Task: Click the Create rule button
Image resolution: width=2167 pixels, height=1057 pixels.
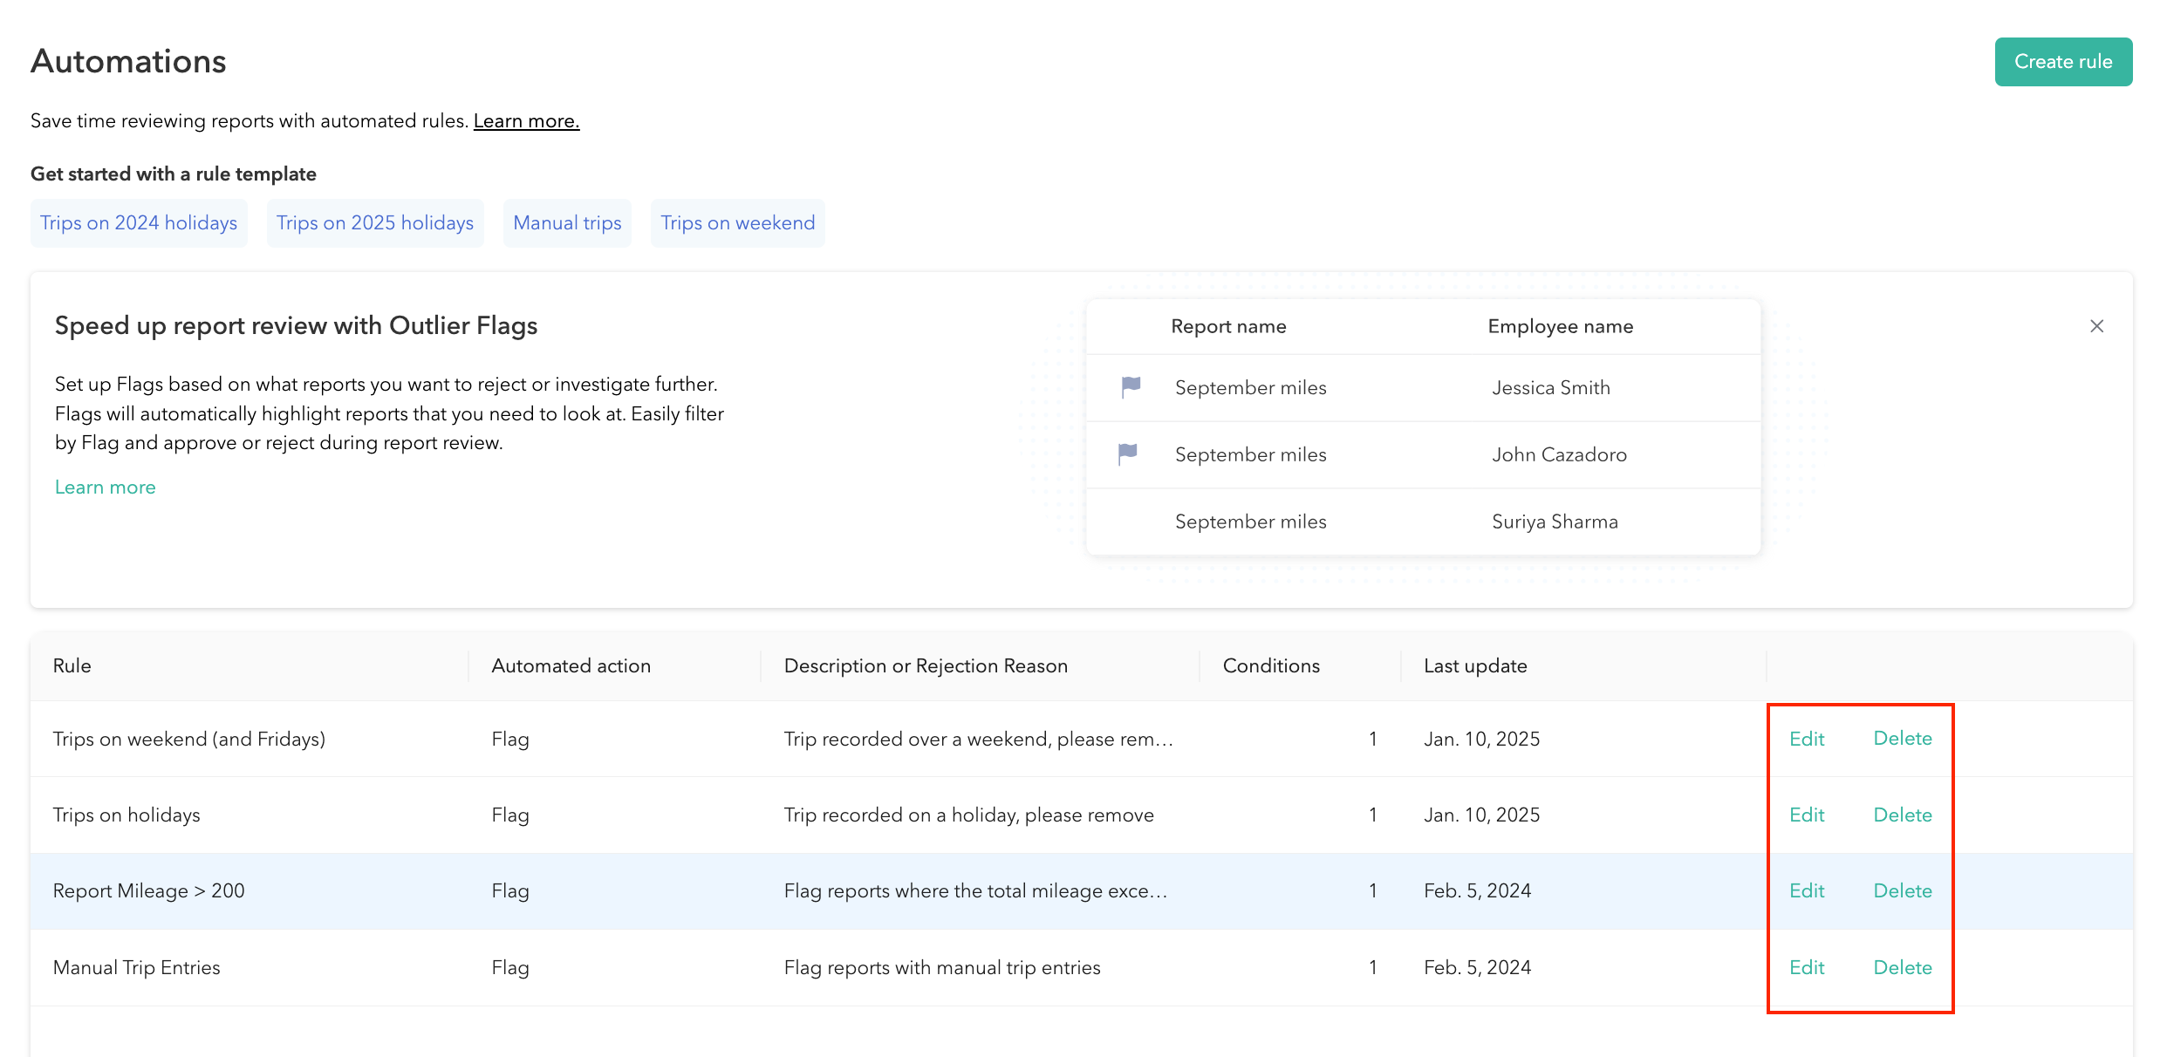Action: [x=2062, y=62]
